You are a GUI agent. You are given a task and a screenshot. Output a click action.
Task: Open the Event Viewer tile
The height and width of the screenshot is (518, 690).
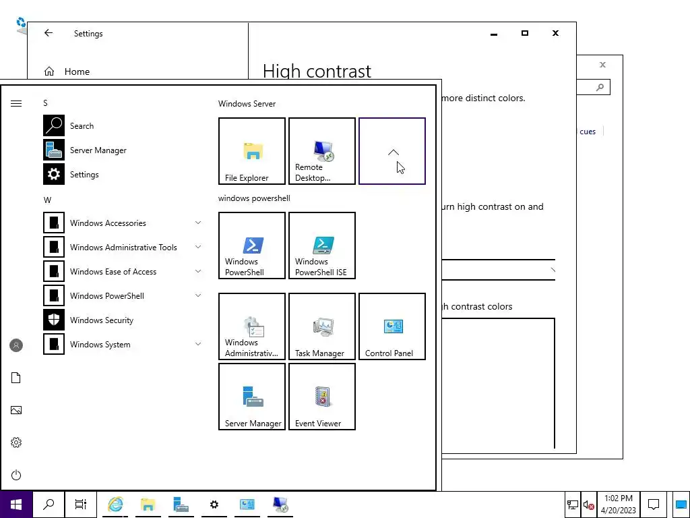click(322, 397)
